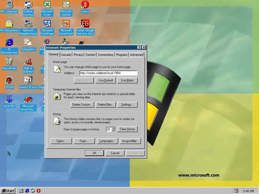The height and width of the screenshot is (194, 259).
Task: Click the Use Blank button
Action: click(127, 80)
